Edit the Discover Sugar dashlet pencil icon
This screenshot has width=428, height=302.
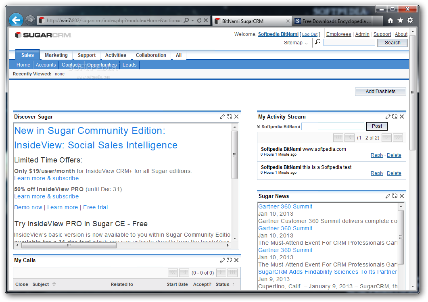[222, 117]
